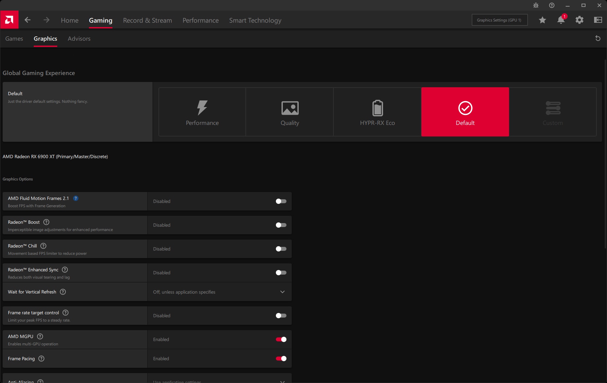
Task: Disable Frame Pacing toggle
Action: click(x=281, y=359)
